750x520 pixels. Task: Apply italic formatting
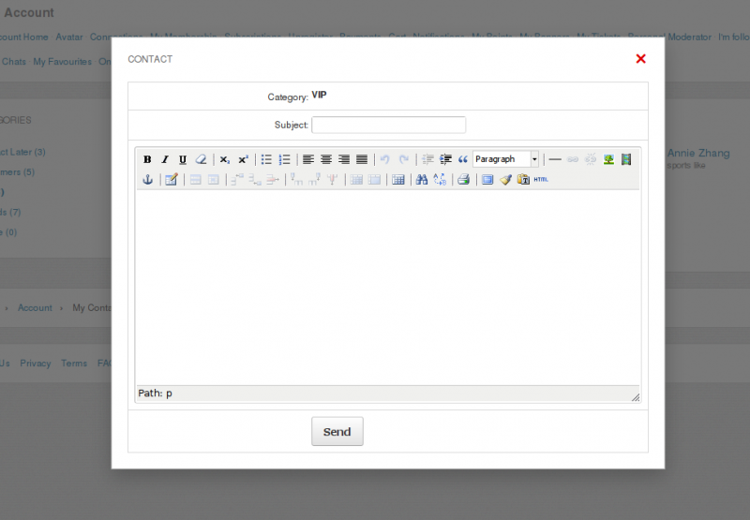[165, 159]
